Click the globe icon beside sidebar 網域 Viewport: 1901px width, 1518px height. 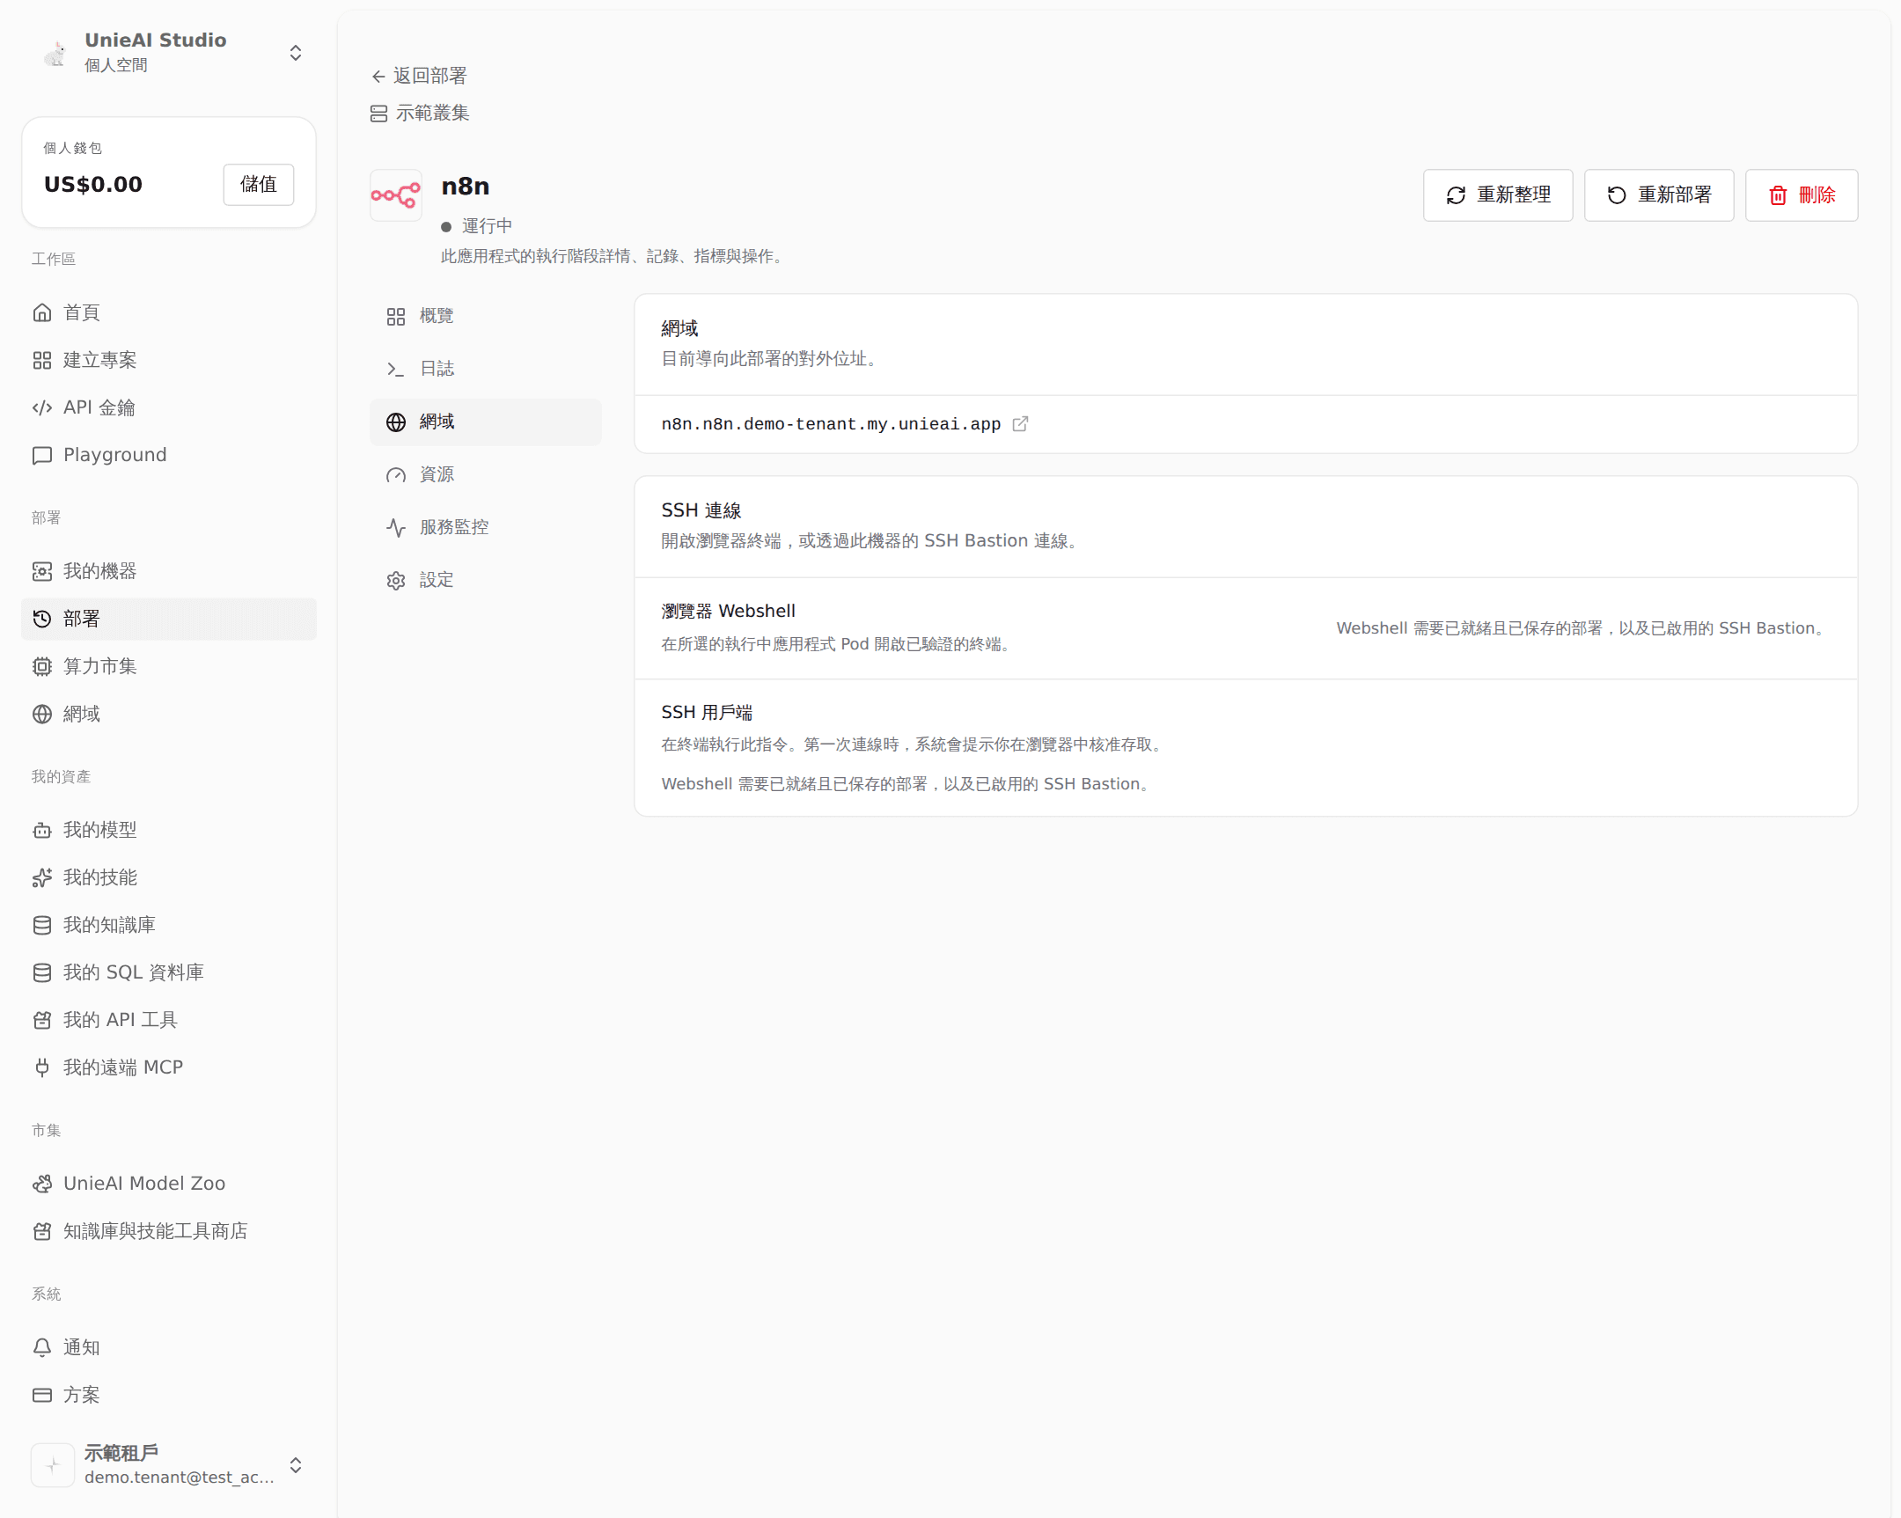click(42, 714)
